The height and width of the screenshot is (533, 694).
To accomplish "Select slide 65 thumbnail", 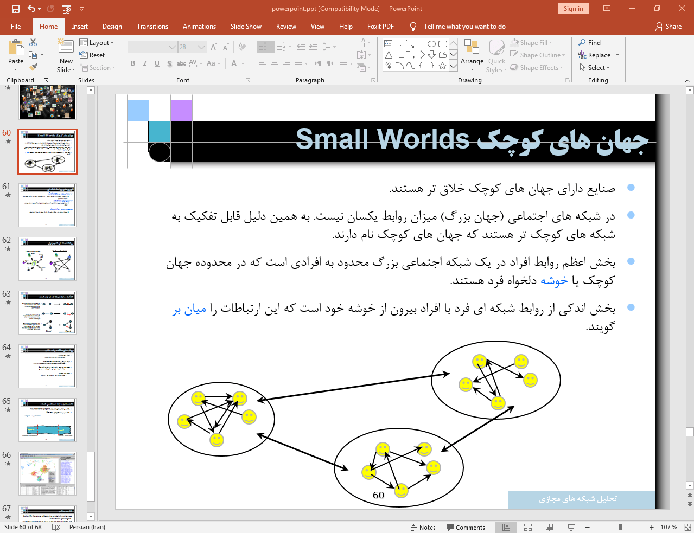I will tap(48, 420).
